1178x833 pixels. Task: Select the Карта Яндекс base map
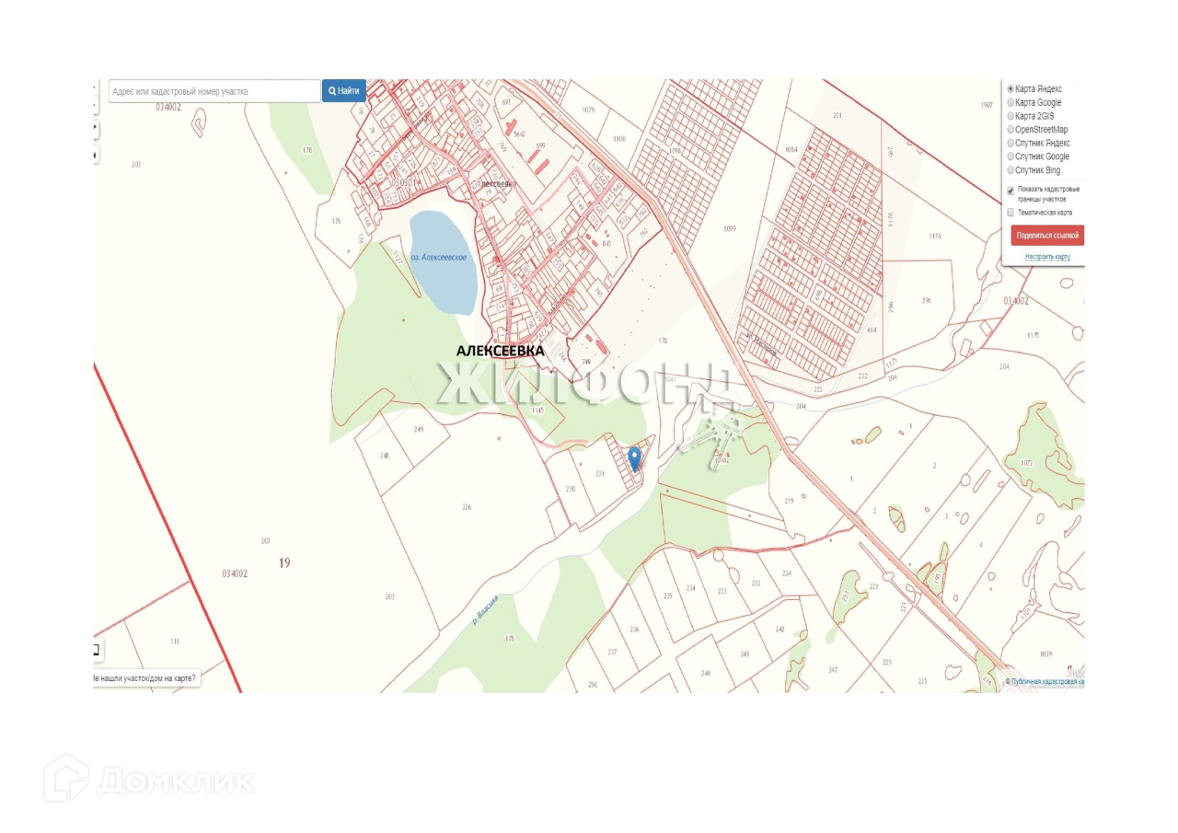tap(1011, 89)
